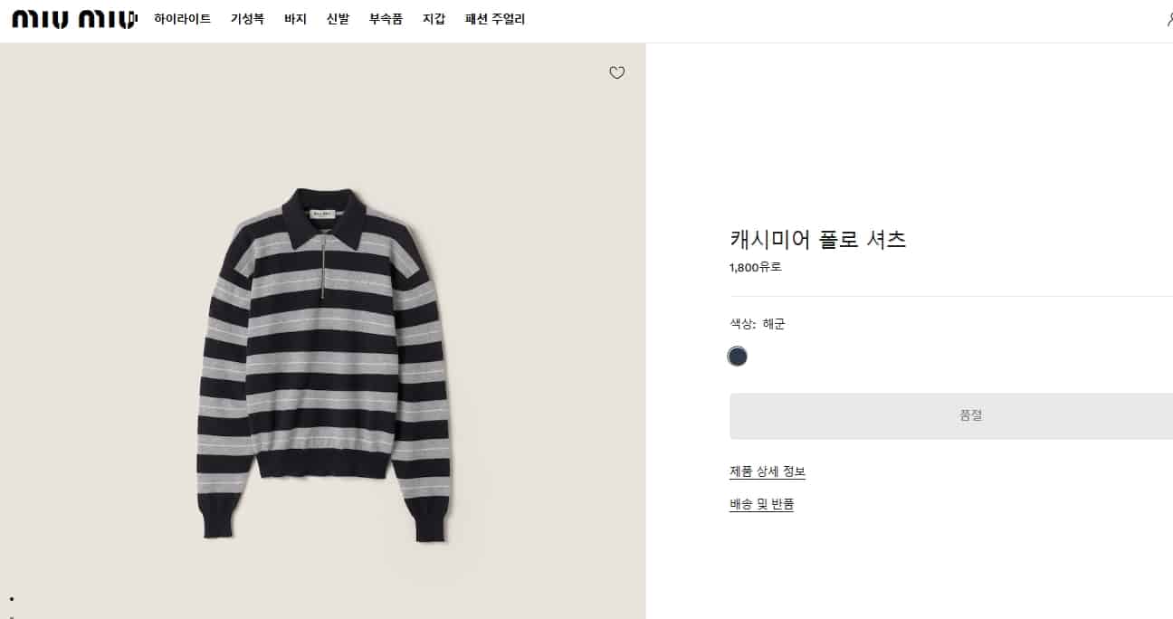Image resolution: width=1173 pixels, height=619 pixels.
Task: Open the 기성복 menu
Action: coord(247,19)
